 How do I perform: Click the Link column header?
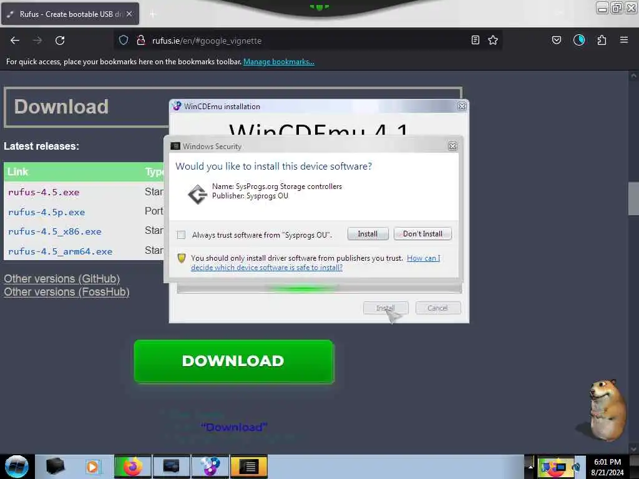click(x=18, y=172)
